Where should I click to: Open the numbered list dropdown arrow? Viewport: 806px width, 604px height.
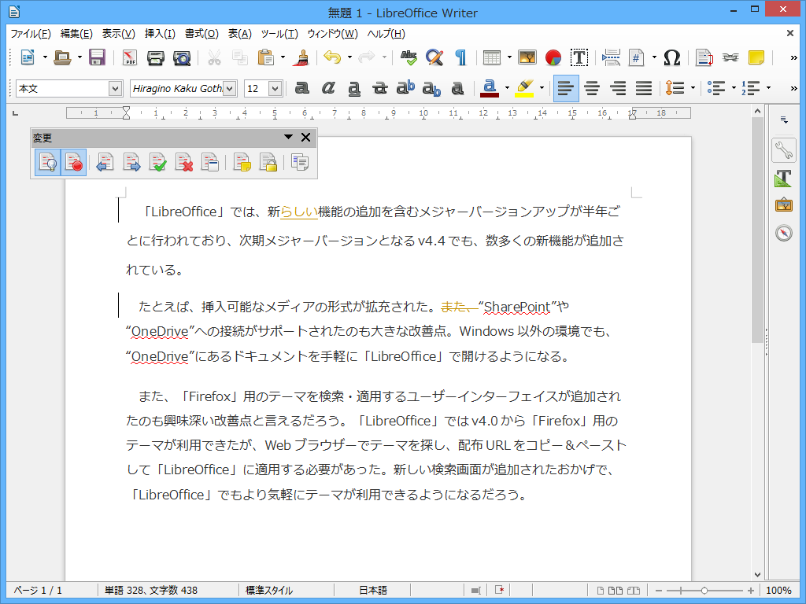(768, 88)
